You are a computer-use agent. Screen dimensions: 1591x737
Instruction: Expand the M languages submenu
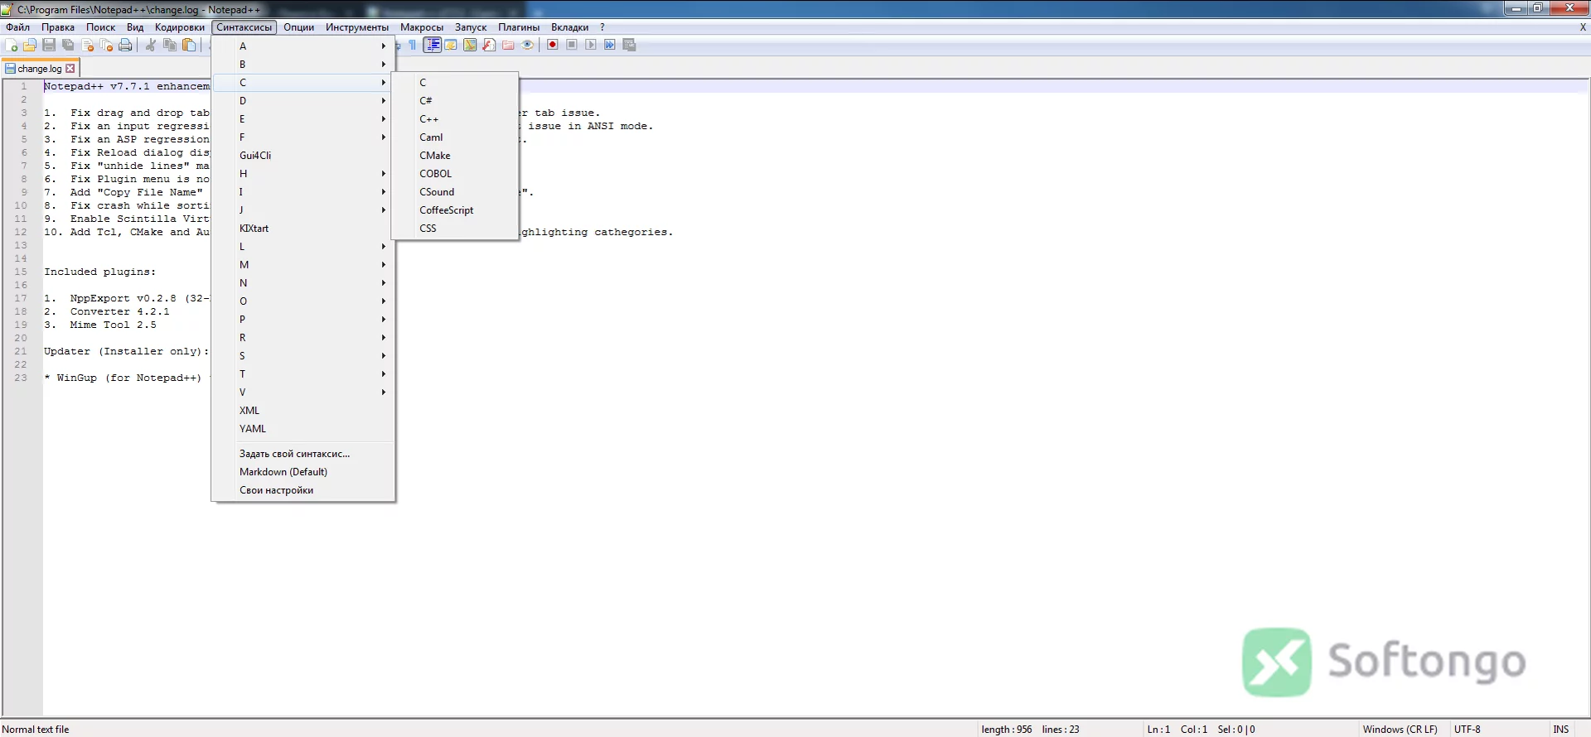pyautogui.click(x=304, y=265)
